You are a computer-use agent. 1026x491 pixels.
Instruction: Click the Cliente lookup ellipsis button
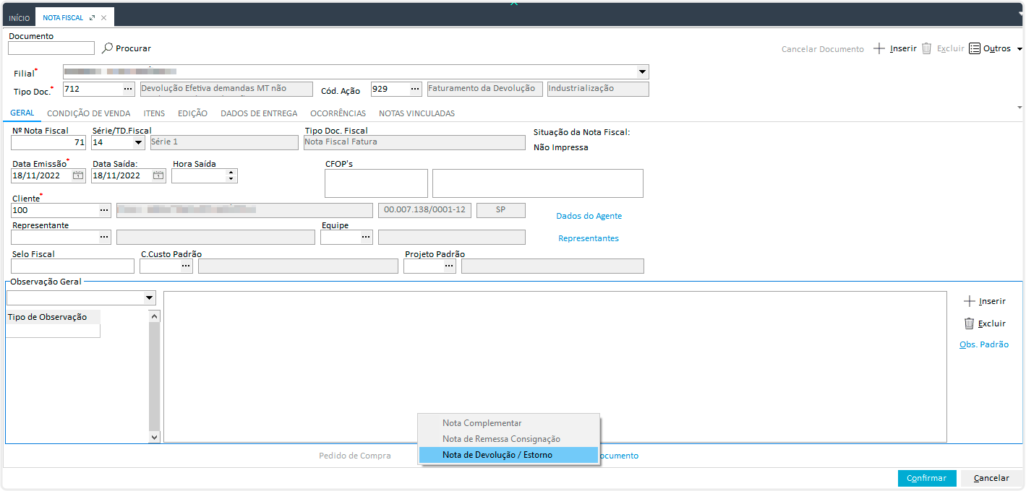click(104, 210)
